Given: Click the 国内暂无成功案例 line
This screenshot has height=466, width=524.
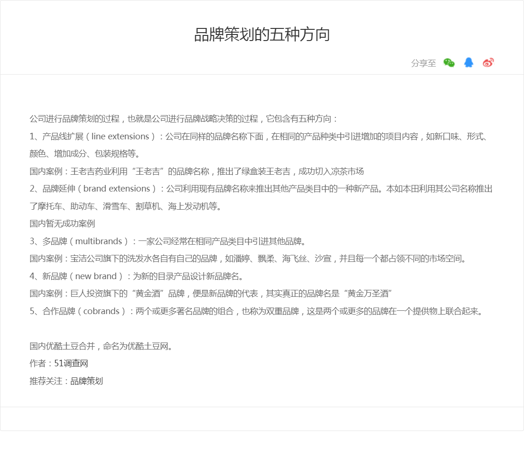Looking at the screenshot, I should [x=62, y=224].
